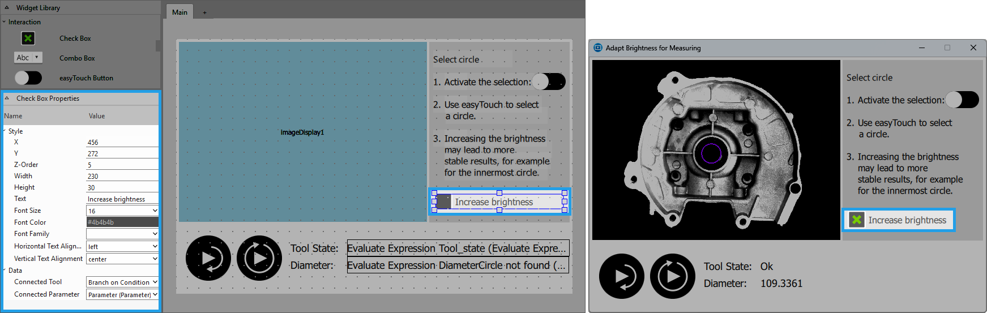The image size is (987, 313).
Task: Click the Tool State value Ok
Action: tap(767, 266)
